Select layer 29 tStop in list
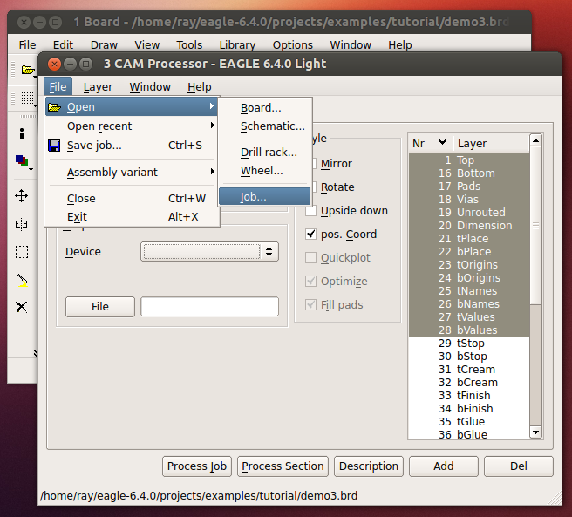572x517 pixels. click(469, 343)
